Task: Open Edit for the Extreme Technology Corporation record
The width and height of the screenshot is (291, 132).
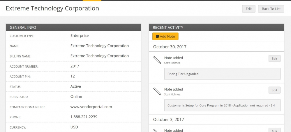Action: (x=249, y=9)
